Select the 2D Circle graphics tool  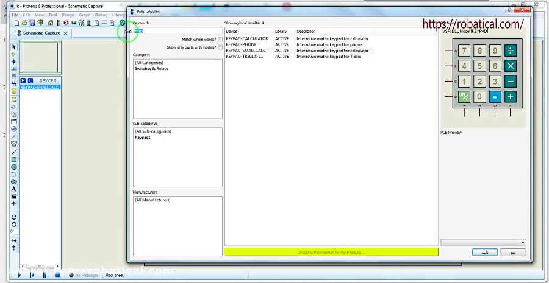[x=14, y=167]
